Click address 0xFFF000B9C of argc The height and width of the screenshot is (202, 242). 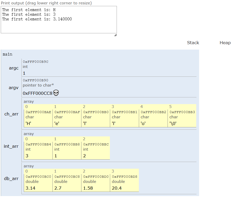pyautogui.click(x=36, y=62)
